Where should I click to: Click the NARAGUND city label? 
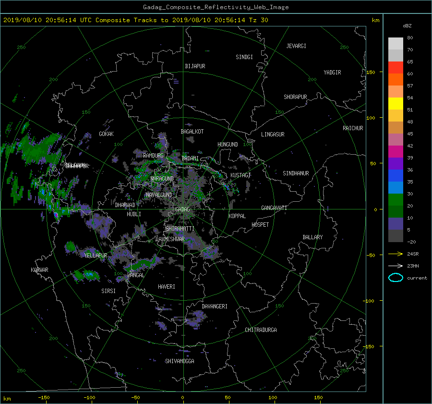coord(162,179)
